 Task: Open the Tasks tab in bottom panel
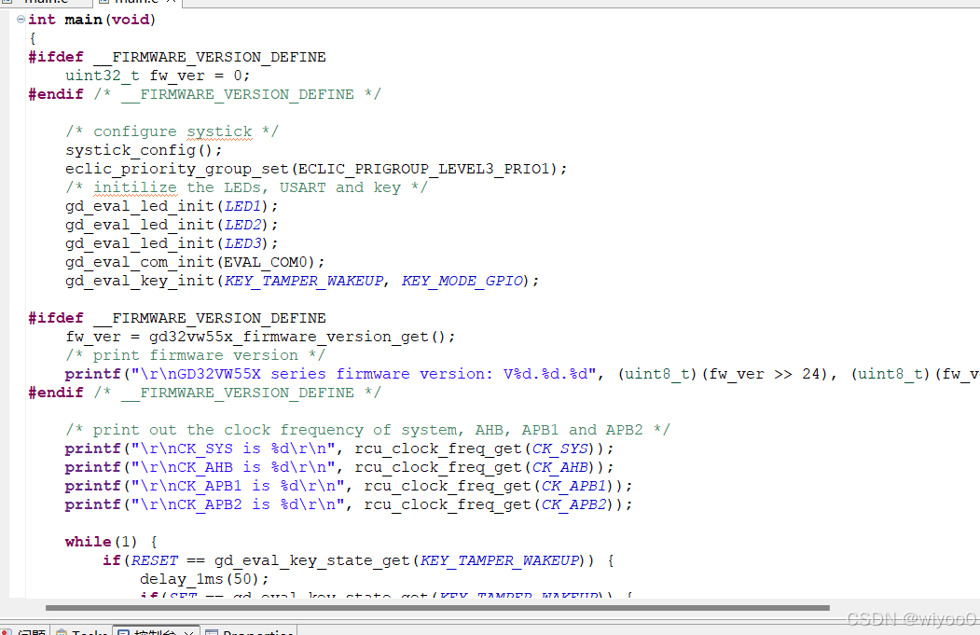click(x=82, y=632)
